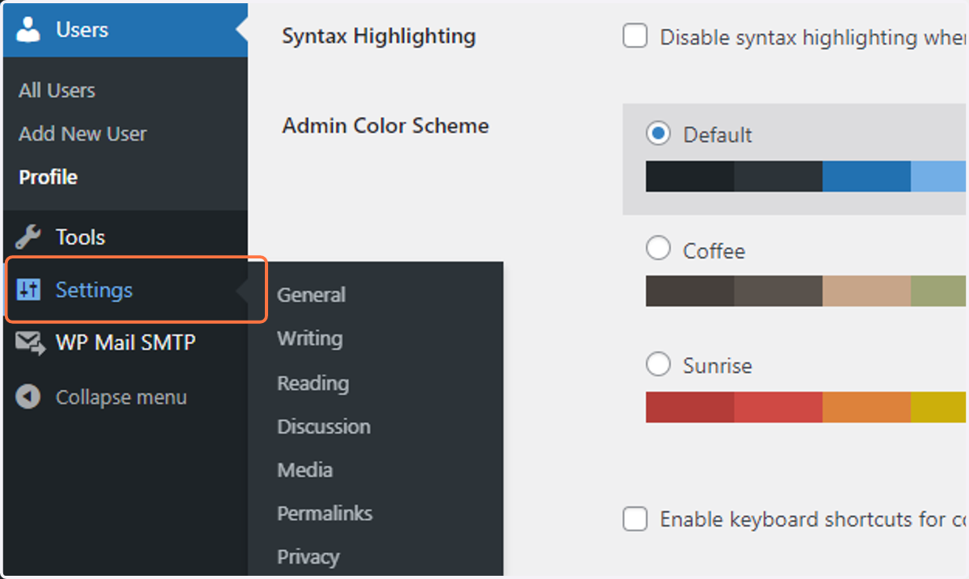This screenshot has height=579, width=969.
Task: Open WP Mail SMTP menu
Action: click(125, 342)
